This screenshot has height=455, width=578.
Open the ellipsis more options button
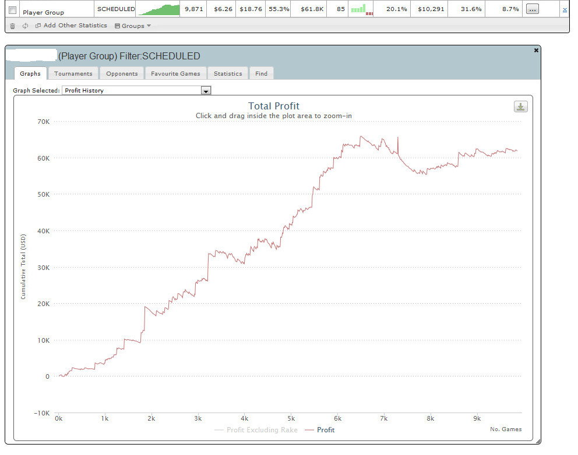click(532, 9)
